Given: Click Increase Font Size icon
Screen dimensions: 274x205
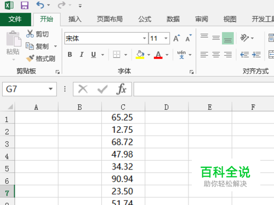Looking at the screenshot, I should coord(176,38).
